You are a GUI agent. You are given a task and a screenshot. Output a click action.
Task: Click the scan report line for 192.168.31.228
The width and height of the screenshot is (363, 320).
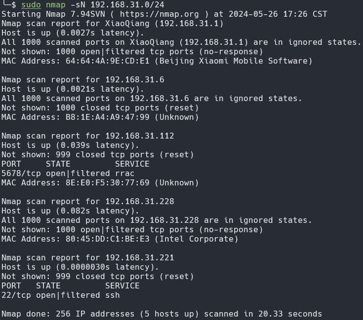coord(88,202)
